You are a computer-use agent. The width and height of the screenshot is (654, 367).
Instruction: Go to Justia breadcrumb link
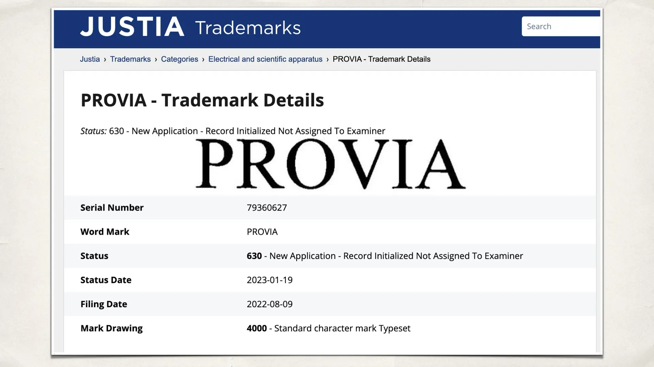coord(90,59)
